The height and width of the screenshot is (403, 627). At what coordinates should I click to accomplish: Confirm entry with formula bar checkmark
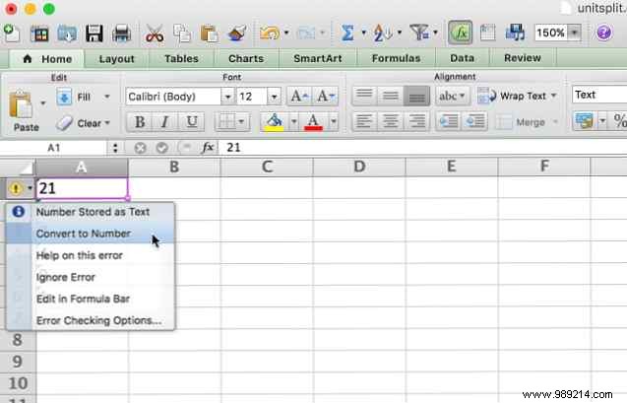(162, 148)
